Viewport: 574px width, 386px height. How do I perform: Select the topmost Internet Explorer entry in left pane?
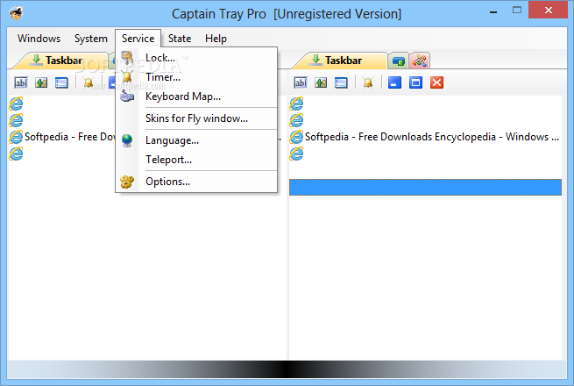tap(62, 104)
